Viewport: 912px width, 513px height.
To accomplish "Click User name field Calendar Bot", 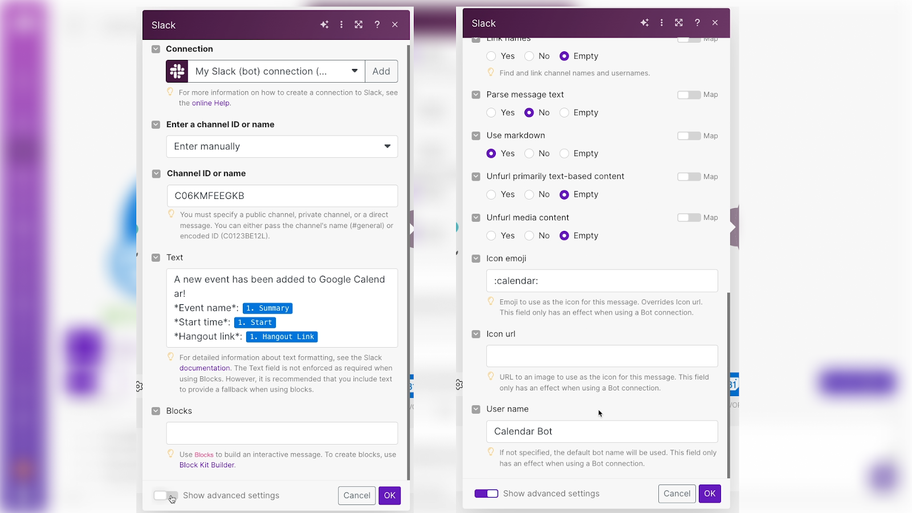I will coord(602,431).
